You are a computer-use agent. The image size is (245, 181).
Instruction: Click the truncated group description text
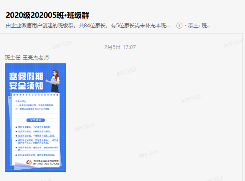(x=88, y=26)
